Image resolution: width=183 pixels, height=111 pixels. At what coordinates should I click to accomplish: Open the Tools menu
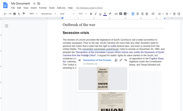click(52, 8)
